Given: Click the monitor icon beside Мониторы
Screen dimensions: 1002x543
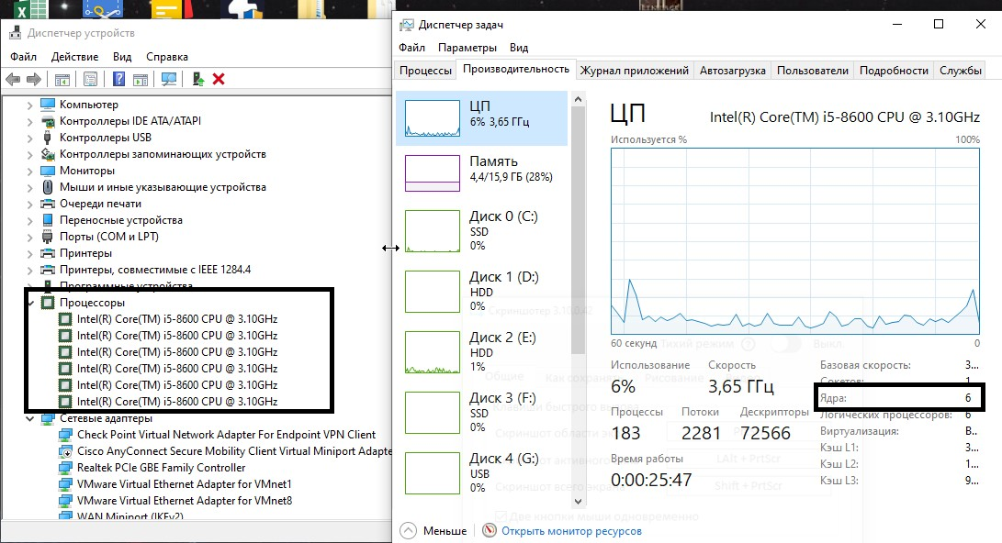Looking at the screenshot, I should pyautogui.click(x=48, y=171).
